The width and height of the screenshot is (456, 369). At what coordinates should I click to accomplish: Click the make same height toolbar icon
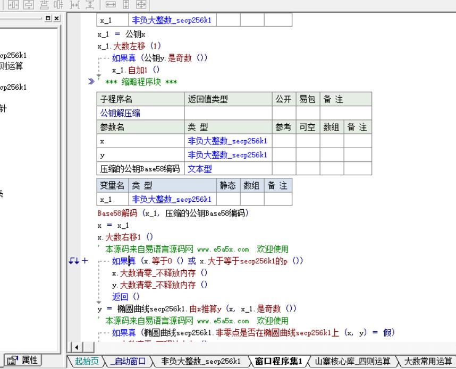(x=126, y=4)
